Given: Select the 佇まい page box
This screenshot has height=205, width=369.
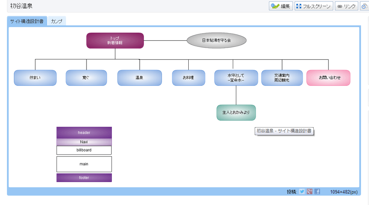Looking at the screenshot, I should pyautogui.click(x=35, y=78).
